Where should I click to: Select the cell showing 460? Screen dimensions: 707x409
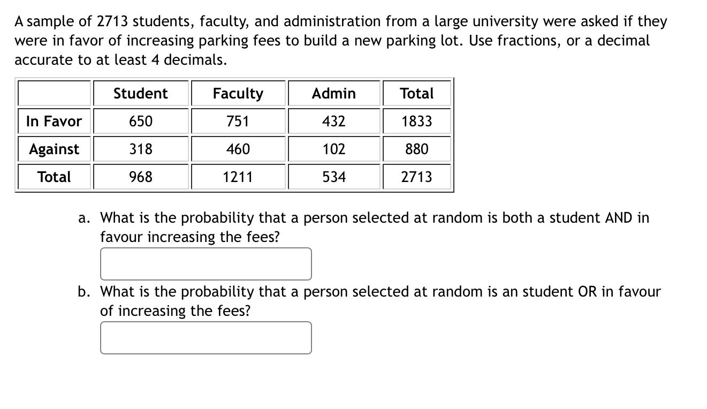pyautogui.click(x=238, y=149)
